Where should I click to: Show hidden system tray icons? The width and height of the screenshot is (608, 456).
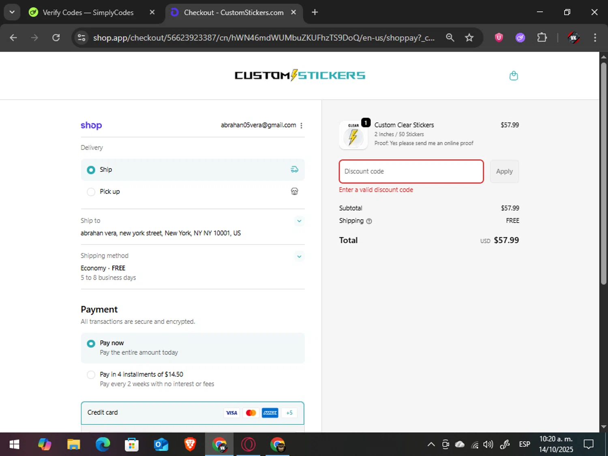(431, 445)
